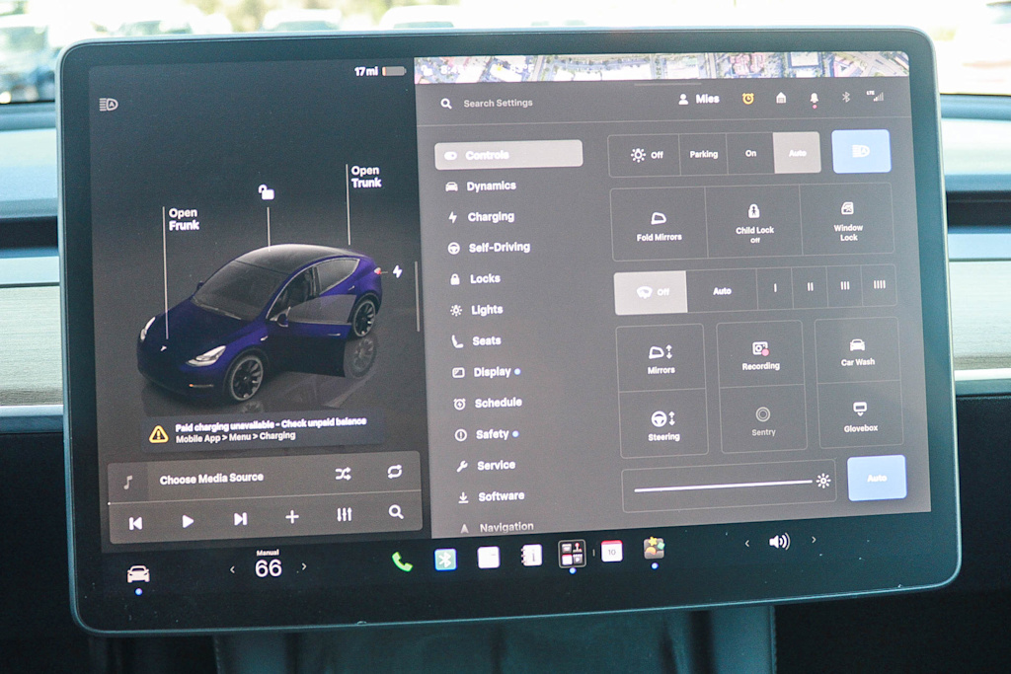Tap the charge port lightning icon
This screenshot has width=1011, height=674.
[x=397, y=271]
